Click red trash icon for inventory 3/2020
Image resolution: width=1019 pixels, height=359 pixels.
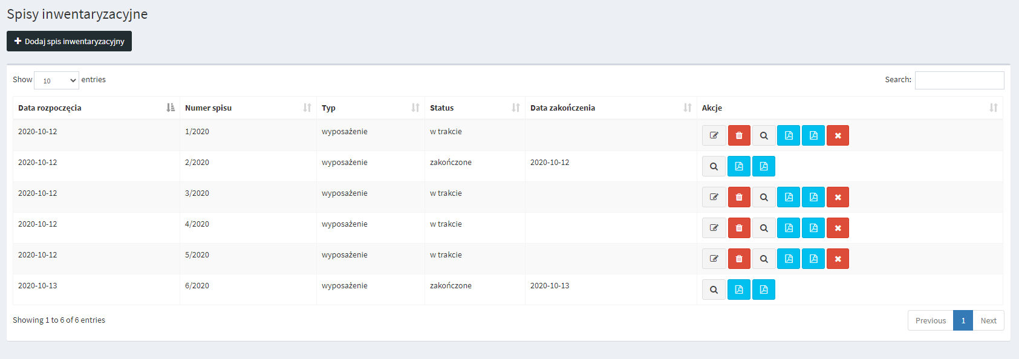pyautogui.click(x=739, y=197)
